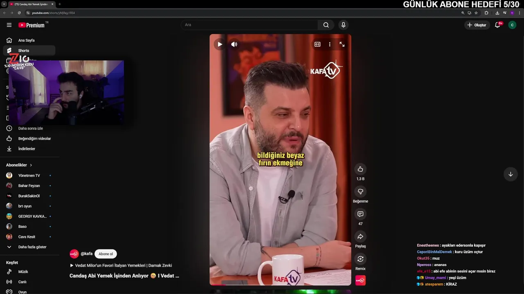524x294 pixels.
Task: Play the Shorts video
Action: tap(220, 44)
